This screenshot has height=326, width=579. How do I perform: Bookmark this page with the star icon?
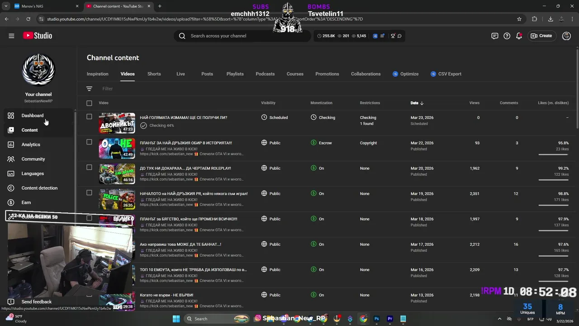click(x=519, y=19)
